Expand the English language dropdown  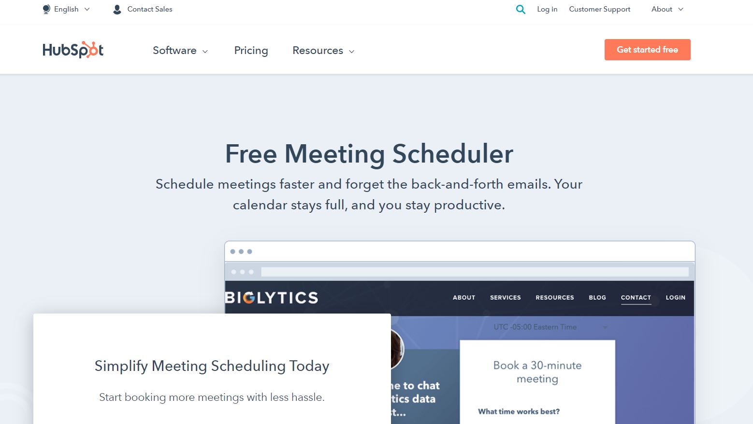pos(66,9)
